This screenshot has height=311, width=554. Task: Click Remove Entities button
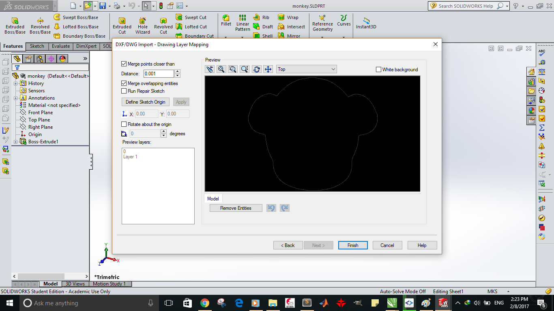pyautogui.click(x=236, y=208)
